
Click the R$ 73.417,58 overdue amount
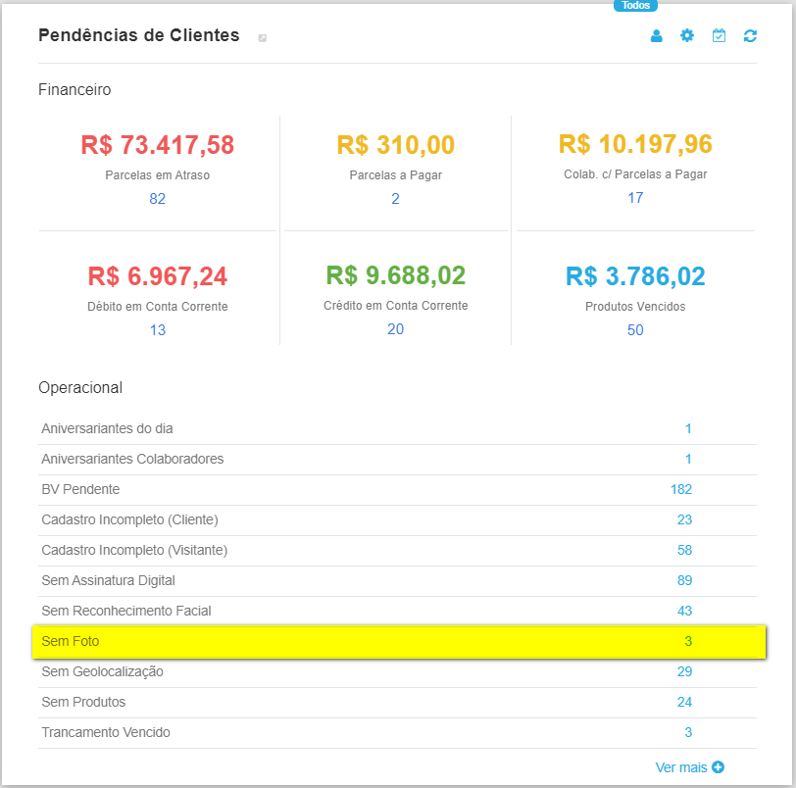[158, 145]
